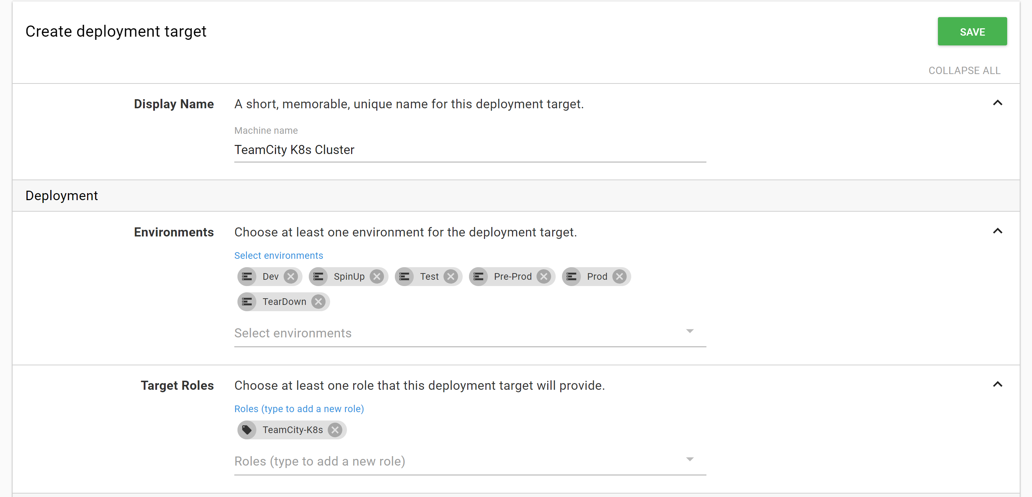
Task: Click the TearDown environment chip icon
Action: [x=247, y=302]
